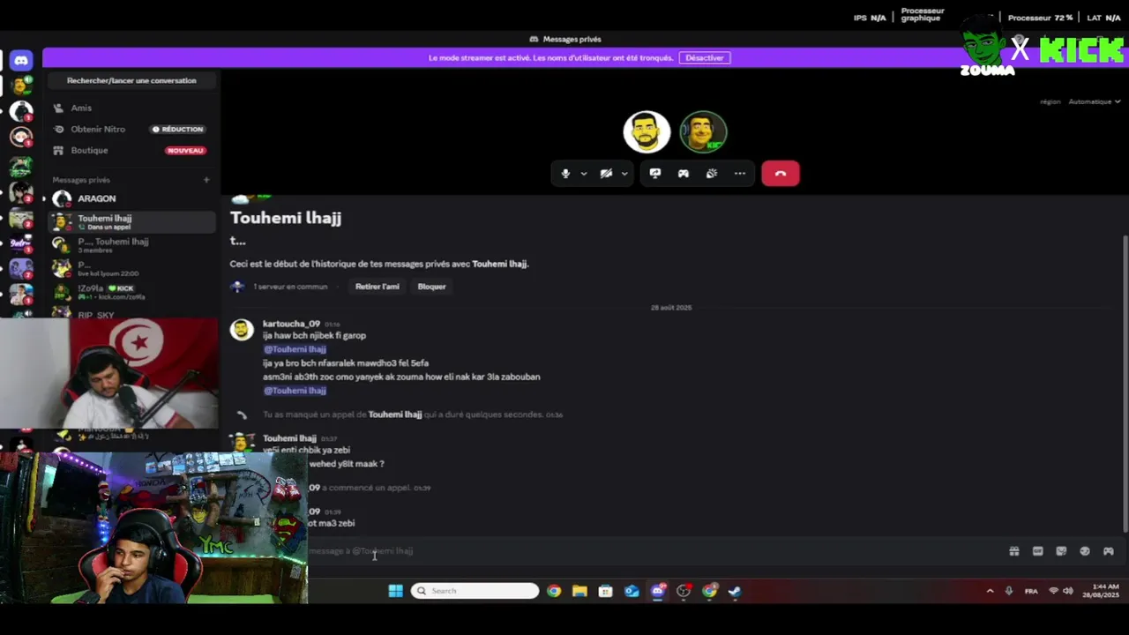Click tray microphone icon
The width and height of the screenshot is (1129, 635).
[1009, 591]
